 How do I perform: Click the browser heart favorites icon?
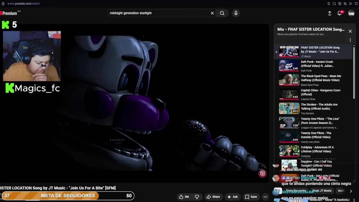[356, 4]
